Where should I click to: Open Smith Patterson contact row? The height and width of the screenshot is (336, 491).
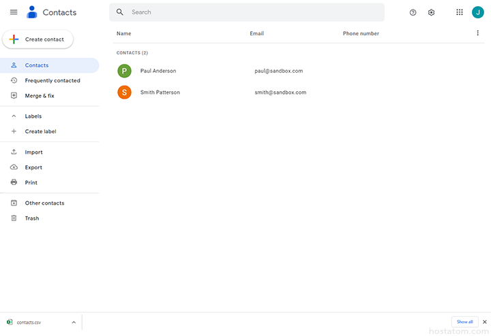(x=160, y=93)
